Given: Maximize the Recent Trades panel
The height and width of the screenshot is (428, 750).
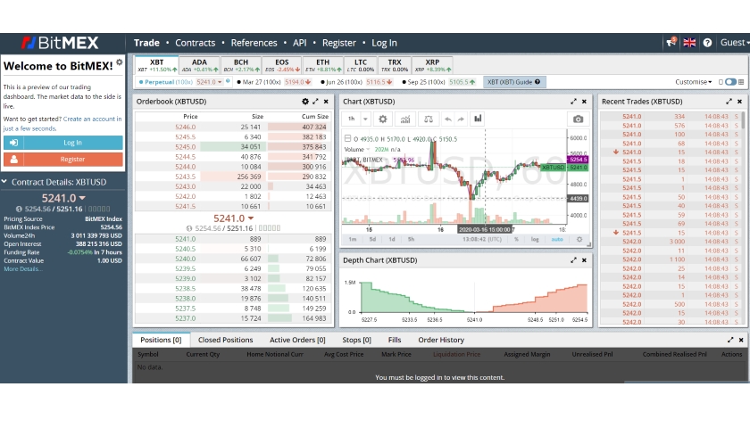Looking at the screenshot, I should [729, 102].
